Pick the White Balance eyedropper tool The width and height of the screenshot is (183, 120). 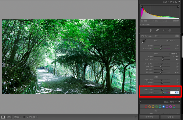[143, 42]
